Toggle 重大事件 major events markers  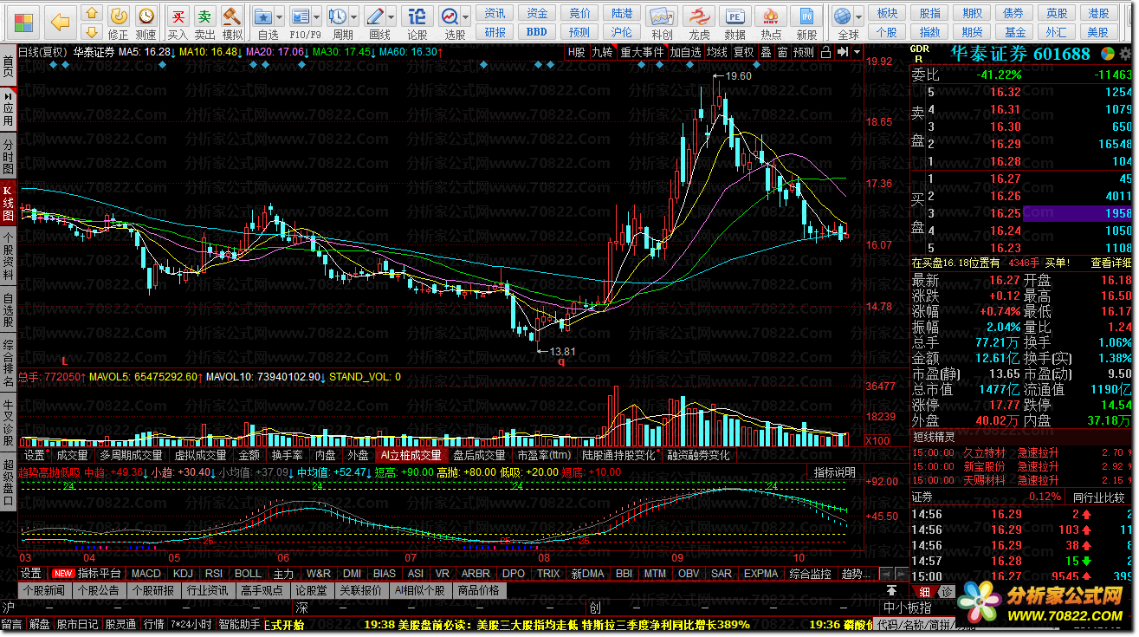[642, 52]
